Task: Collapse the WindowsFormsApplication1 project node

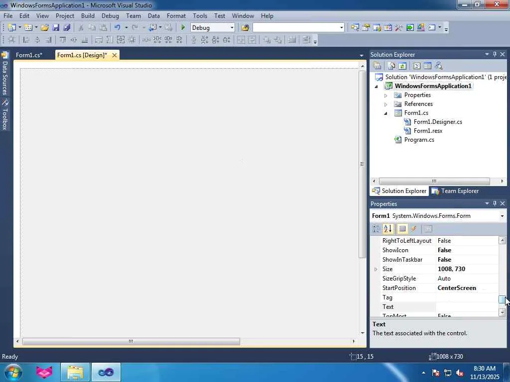Action: pos(377,87)
